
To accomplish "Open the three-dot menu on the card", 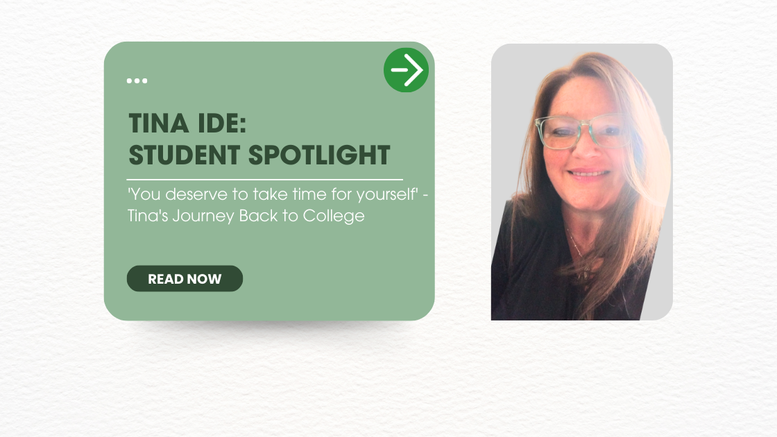I will tap(137, 80).
